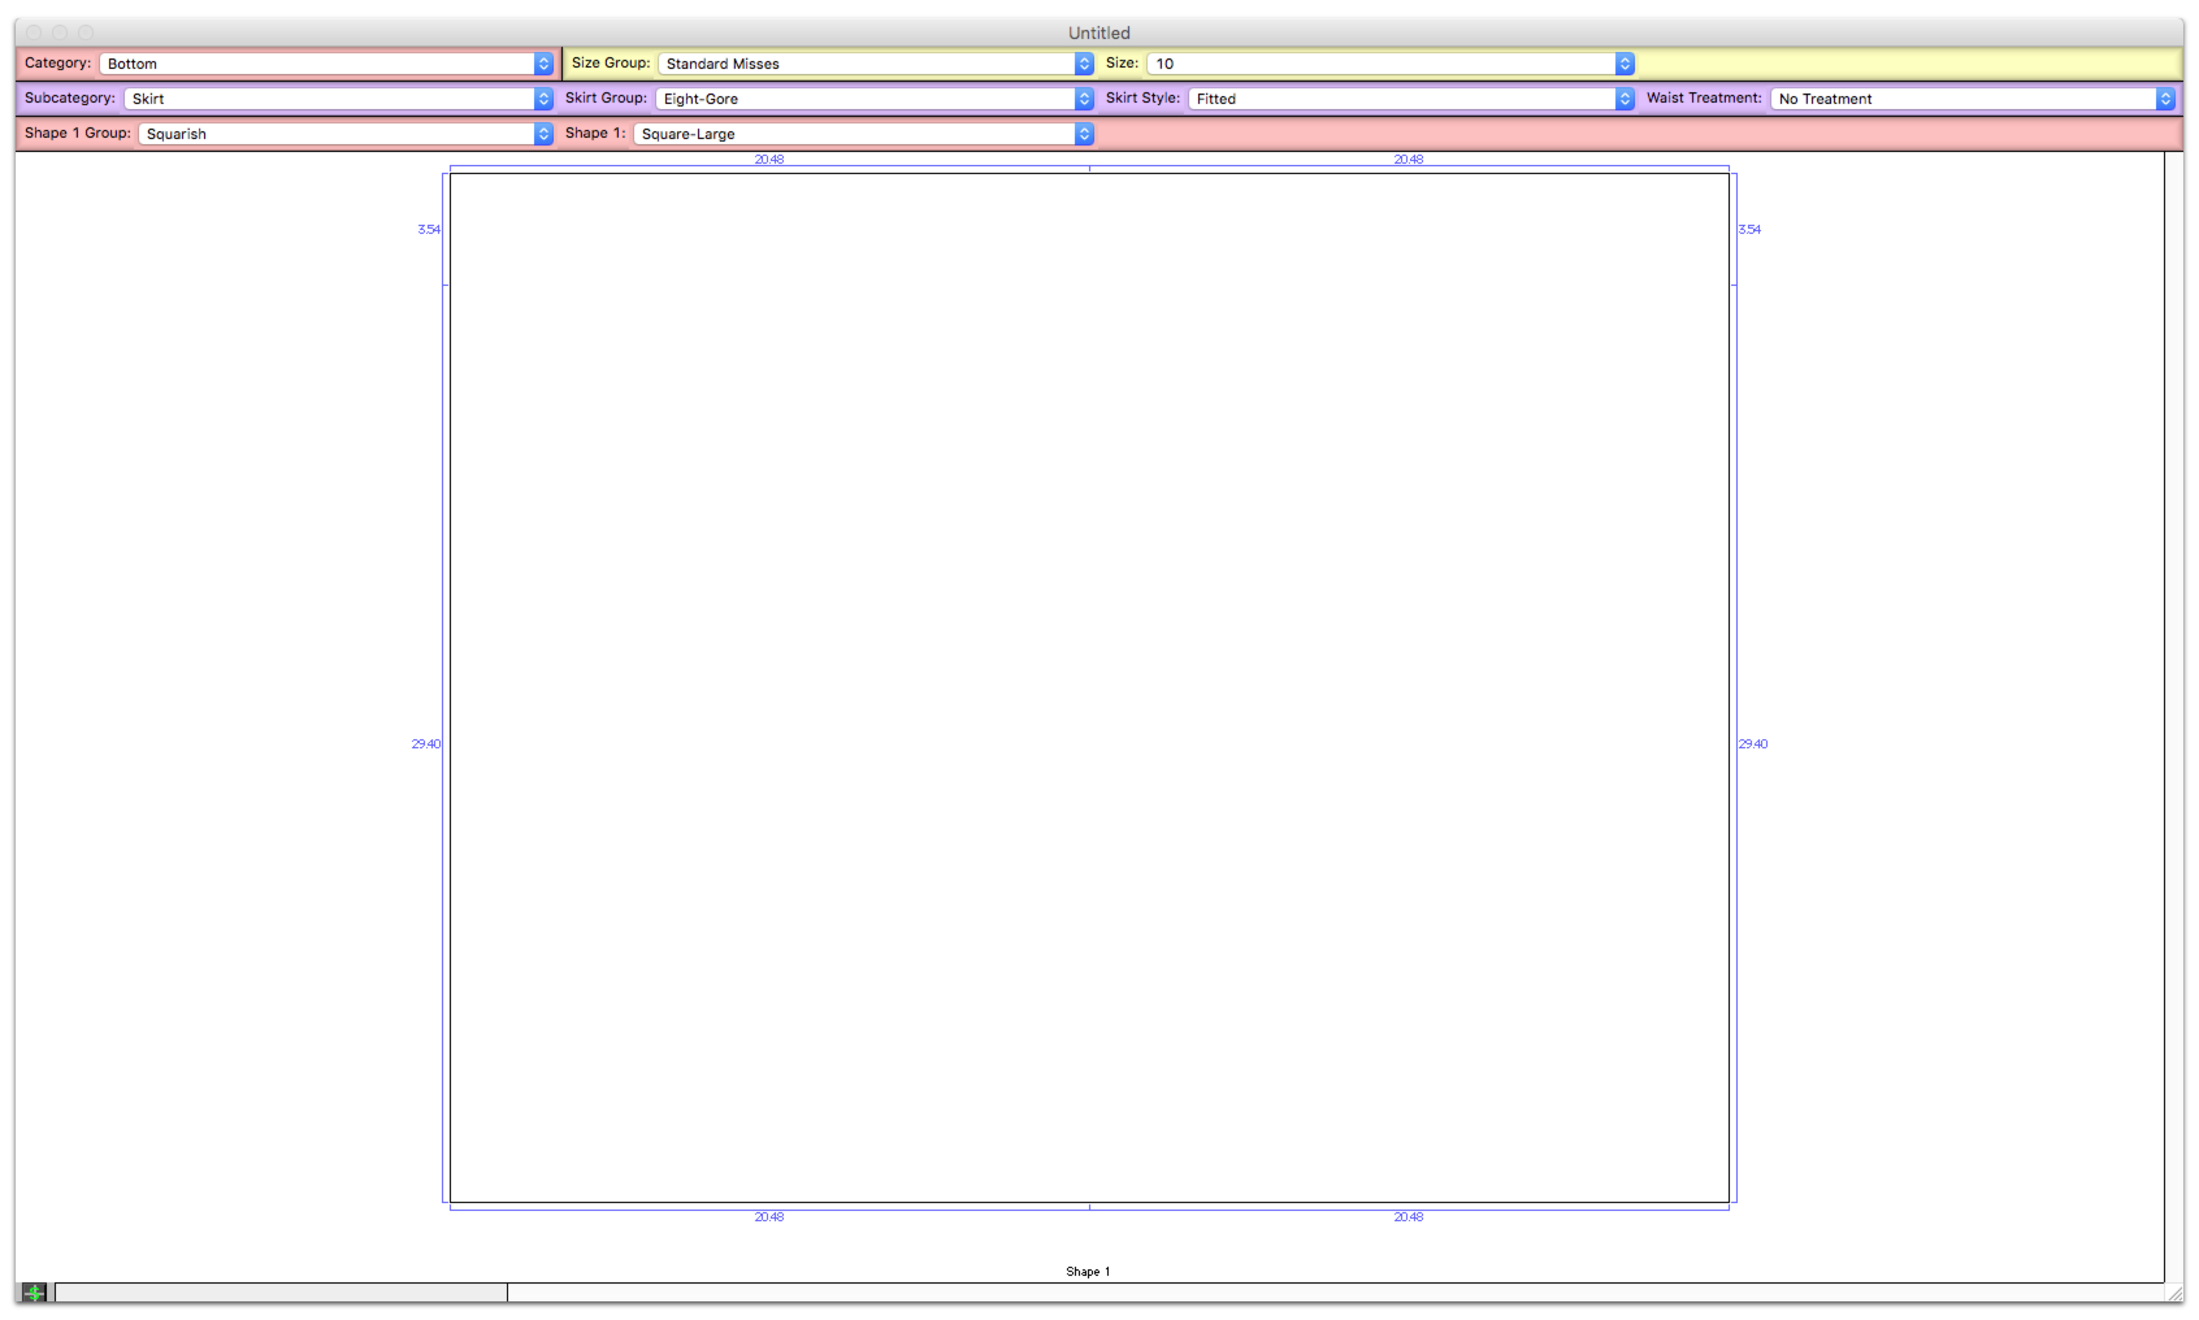Click the '29.40' dimension on the right side
Screen dimensions: 2199x1320
[1752, 744]
